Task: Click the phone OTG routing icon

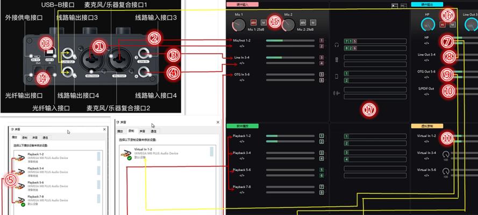Action: click(337, 76)
